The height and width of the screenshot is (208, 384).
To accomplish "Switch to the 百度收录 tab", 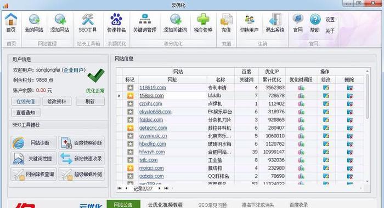I will tap(298, 205).
